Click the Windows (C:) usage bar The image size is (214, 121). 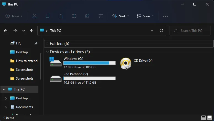coord(89,63)
